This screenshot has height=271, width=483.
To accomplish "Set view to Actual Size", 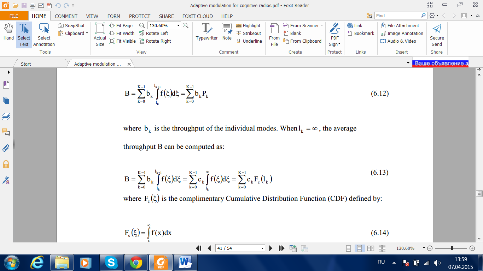I will tap(100, 35).
